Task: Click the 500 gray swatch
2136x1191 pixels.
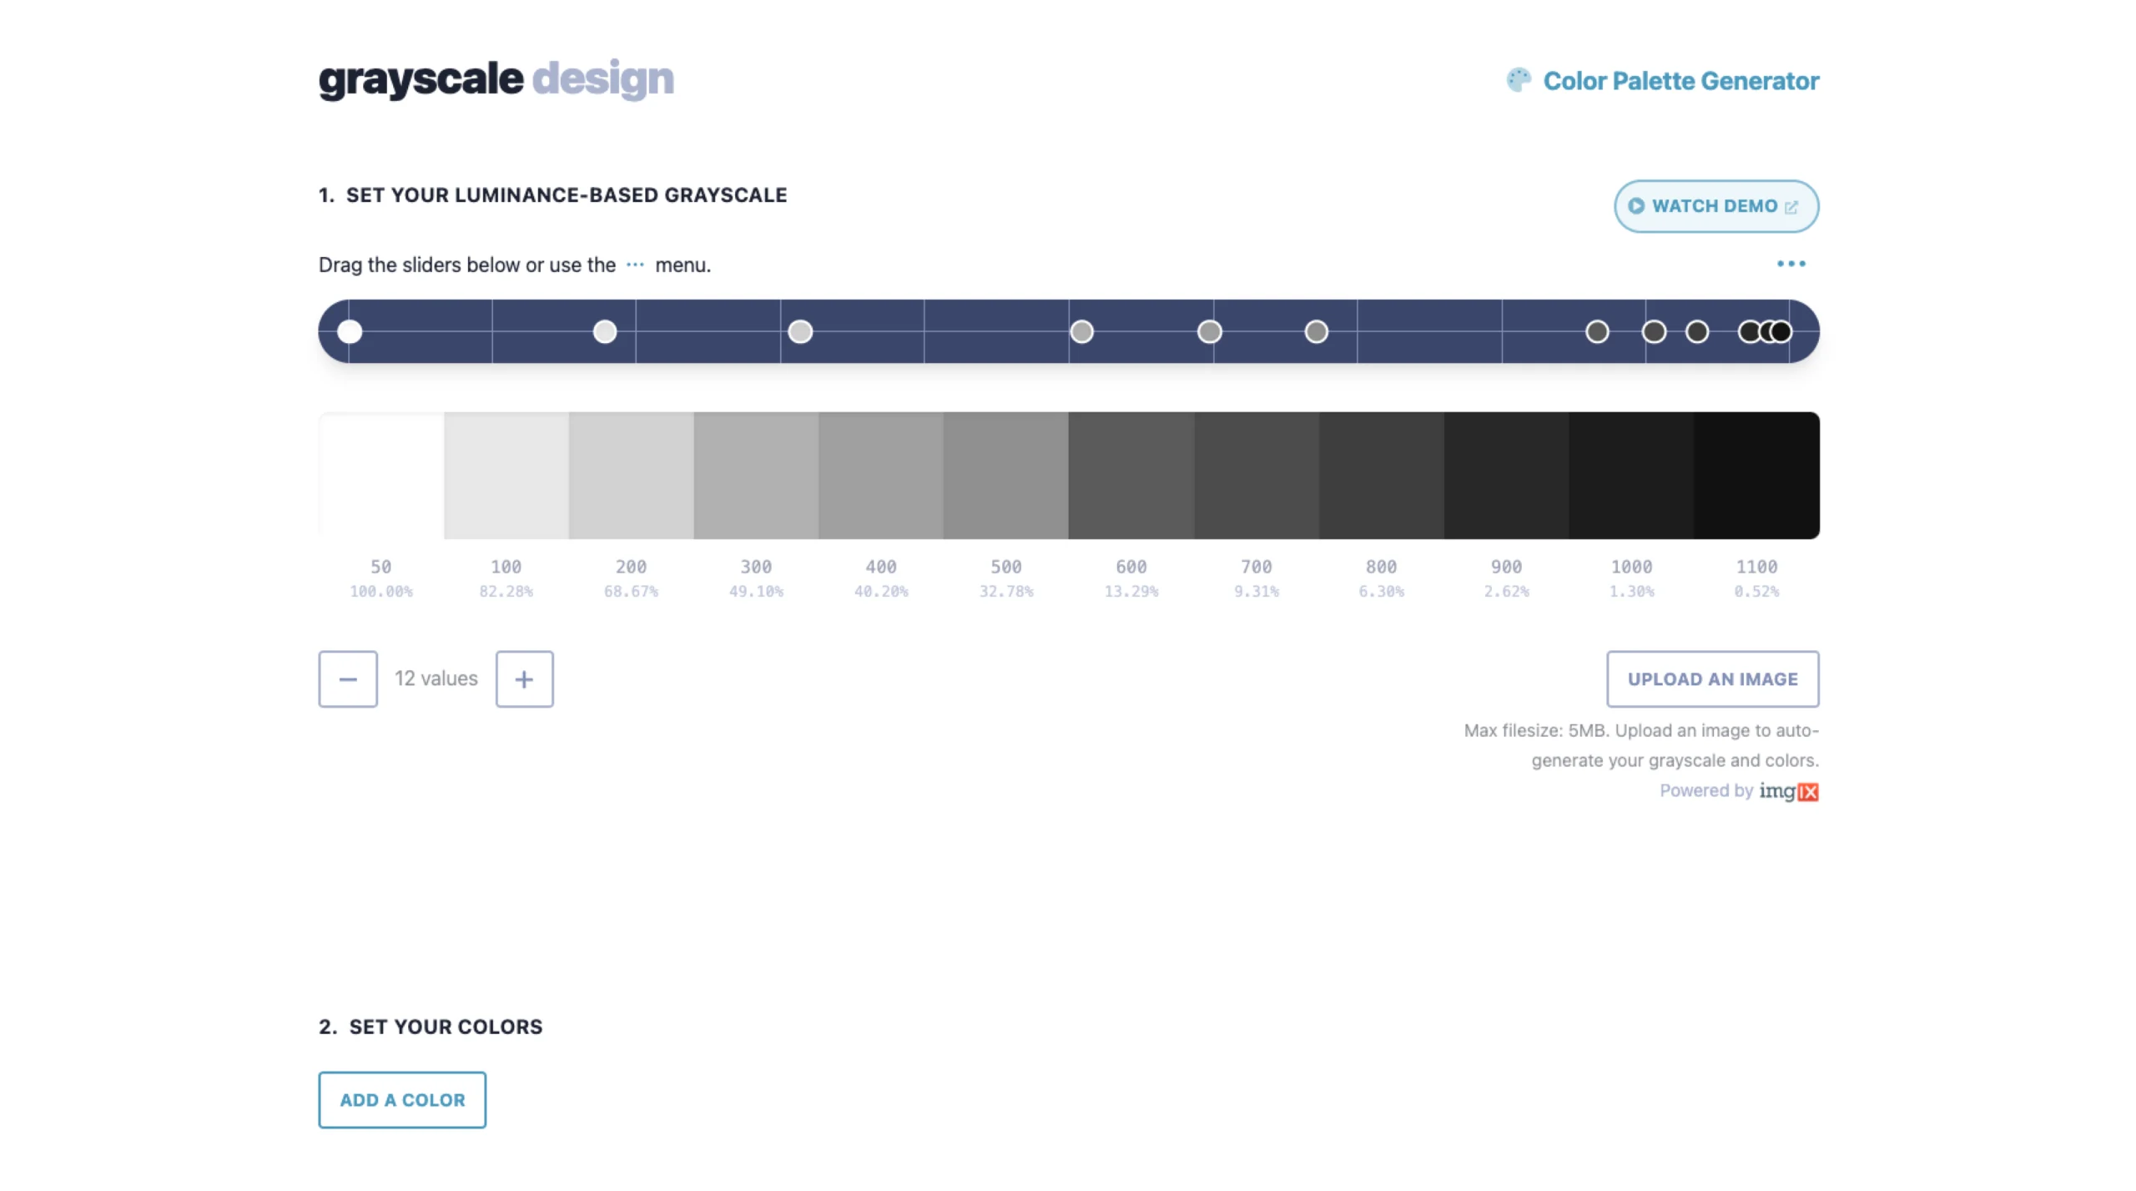Action: click(1006, 475)
